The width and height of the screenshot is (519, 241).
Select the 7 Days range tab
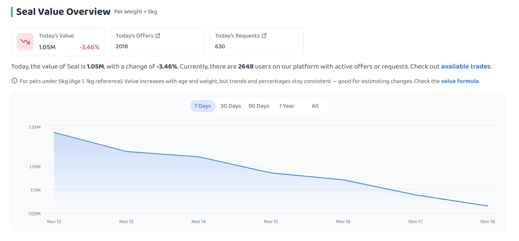pyautogui.click(x=202, y=106)
